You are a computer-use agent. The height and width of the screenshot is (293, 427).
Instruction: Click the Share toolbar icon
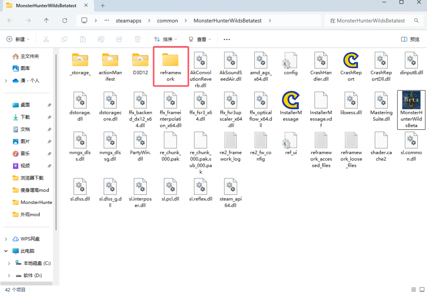point(119,40)
